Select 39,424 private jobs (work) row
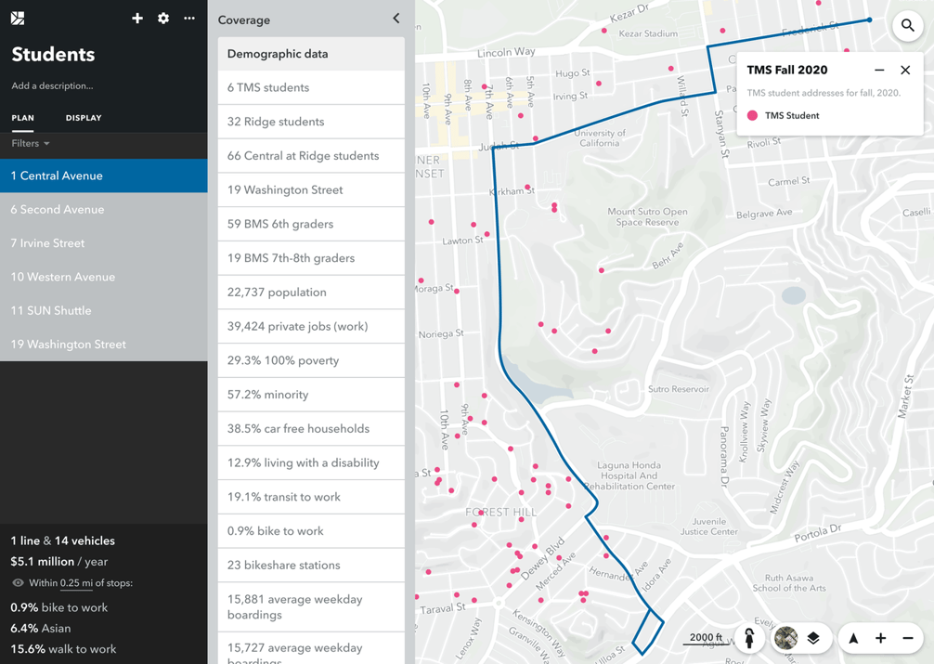Screen dimensions: 934x664 point(311,326)
